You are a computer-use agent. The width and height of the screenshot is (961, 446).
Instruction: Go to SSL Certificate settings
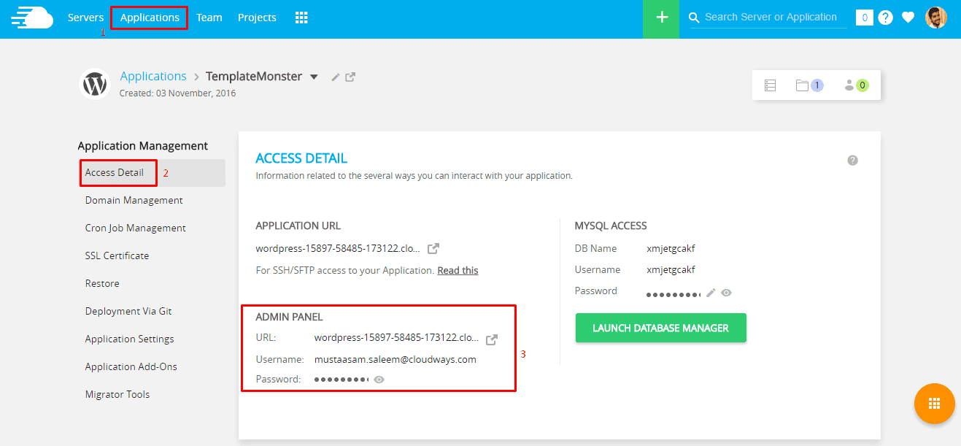[x=117, y=255]
